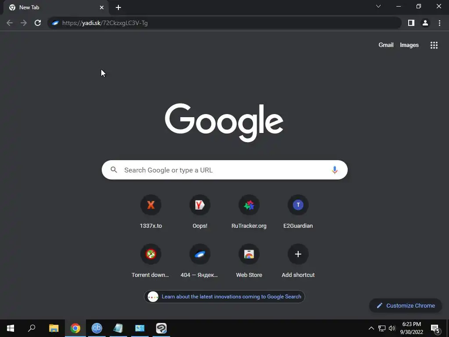Click the Chrome taskbar icon

pos(75,328)
